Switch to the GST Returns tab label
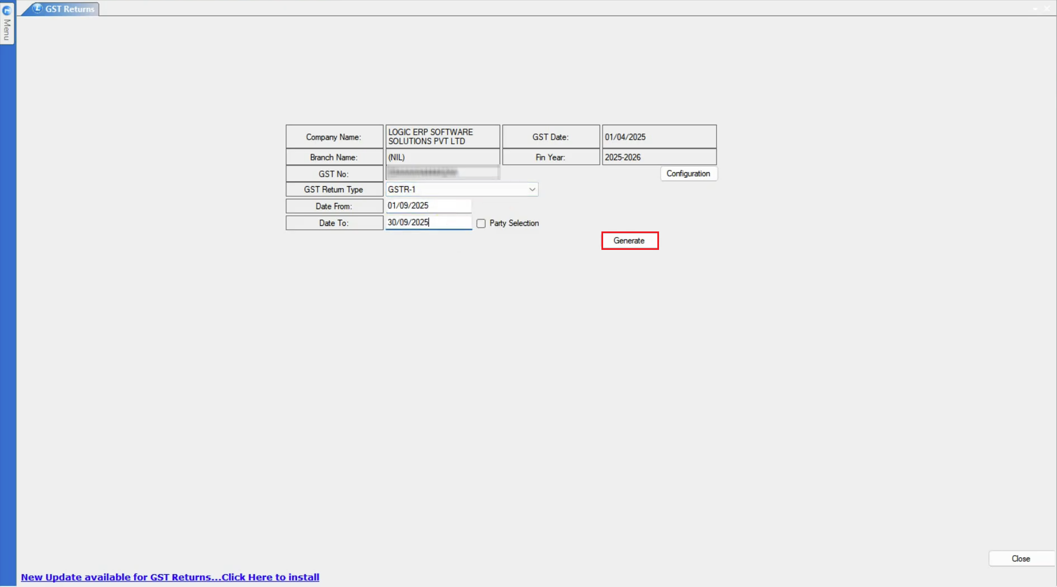Viewport: 1057px width, 587px height. (x=69, y=9)
